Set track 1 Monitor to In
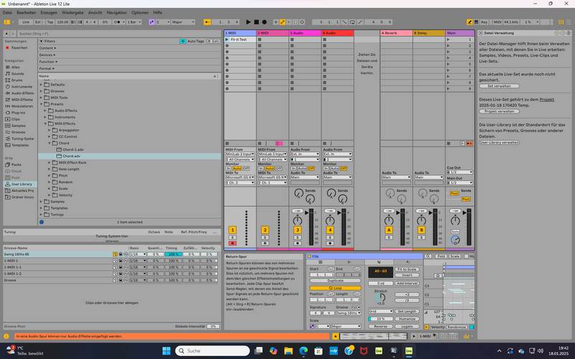 (x=228, y=168)
